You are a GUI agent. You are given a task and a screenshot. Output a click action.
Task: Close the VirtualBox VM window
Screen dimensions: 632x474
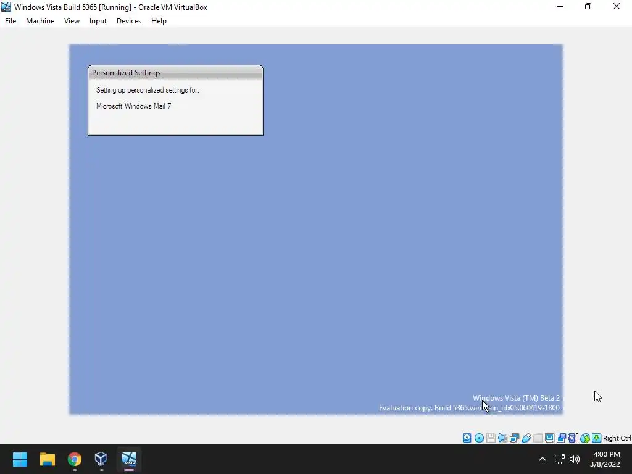click(x=617, y=7)
